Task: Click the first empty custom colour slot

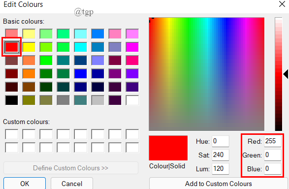Action: coord(12,134)
